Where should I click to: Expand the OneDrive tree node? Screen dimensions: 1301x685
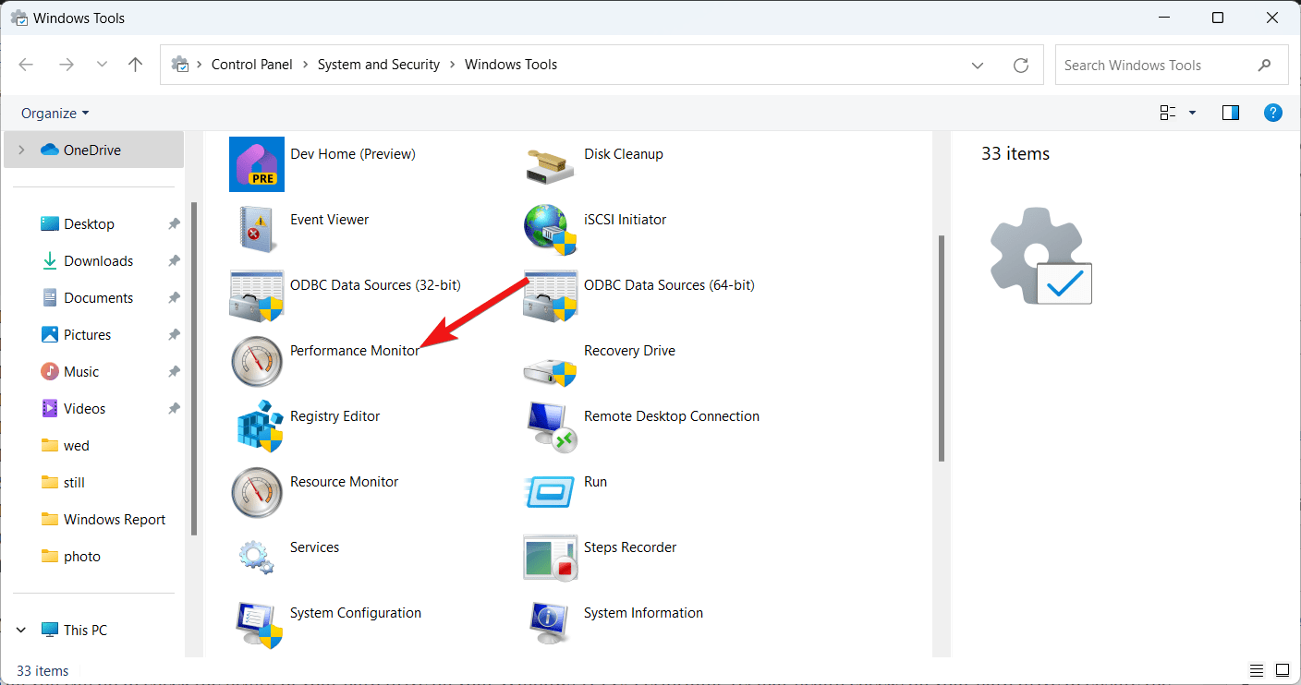22,150
